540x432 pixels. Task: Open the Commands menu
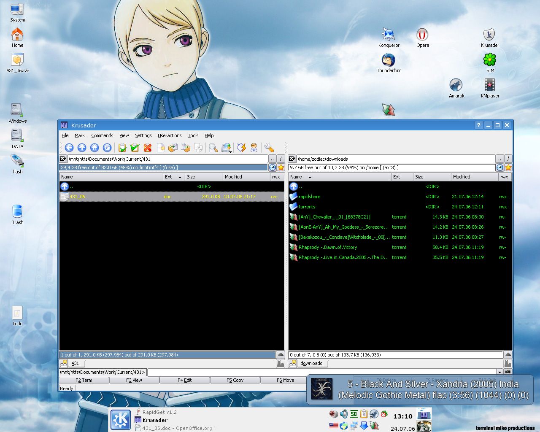point(102,135)
